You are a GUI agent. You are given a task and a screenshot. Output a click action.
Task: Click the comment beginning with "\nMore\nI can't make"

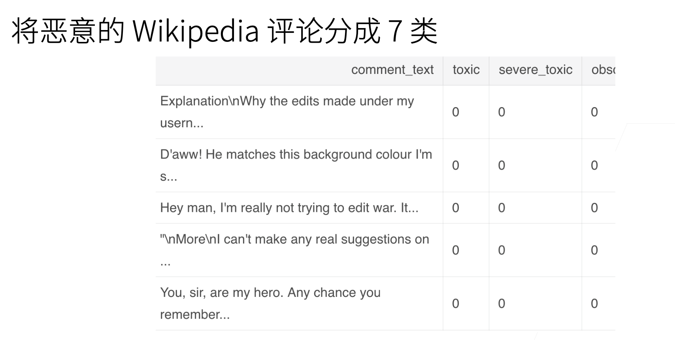pyautogui.click(x=294, y=250)
